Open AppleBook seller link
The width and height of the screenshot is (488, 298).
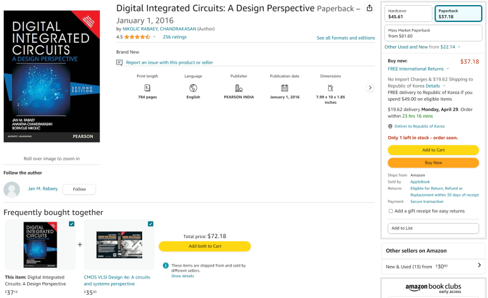pos(420,182)
